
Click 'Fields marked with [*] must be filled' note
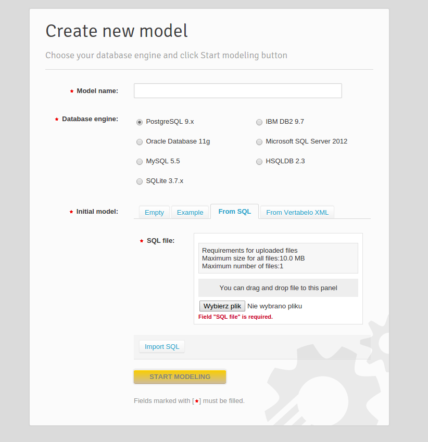(x=189, y=400)
